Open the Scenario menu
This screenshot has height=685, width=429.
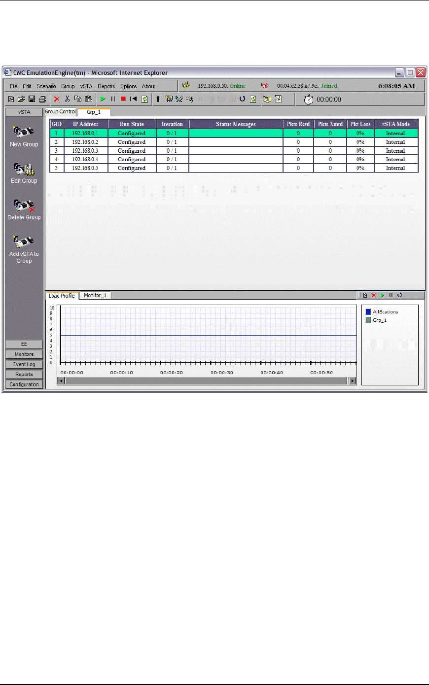(46, 86)
